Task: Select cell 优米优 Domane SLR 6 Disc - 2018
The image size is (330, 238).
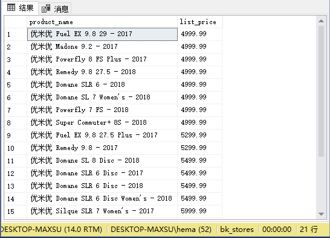Action: click(x=102, y=186)
